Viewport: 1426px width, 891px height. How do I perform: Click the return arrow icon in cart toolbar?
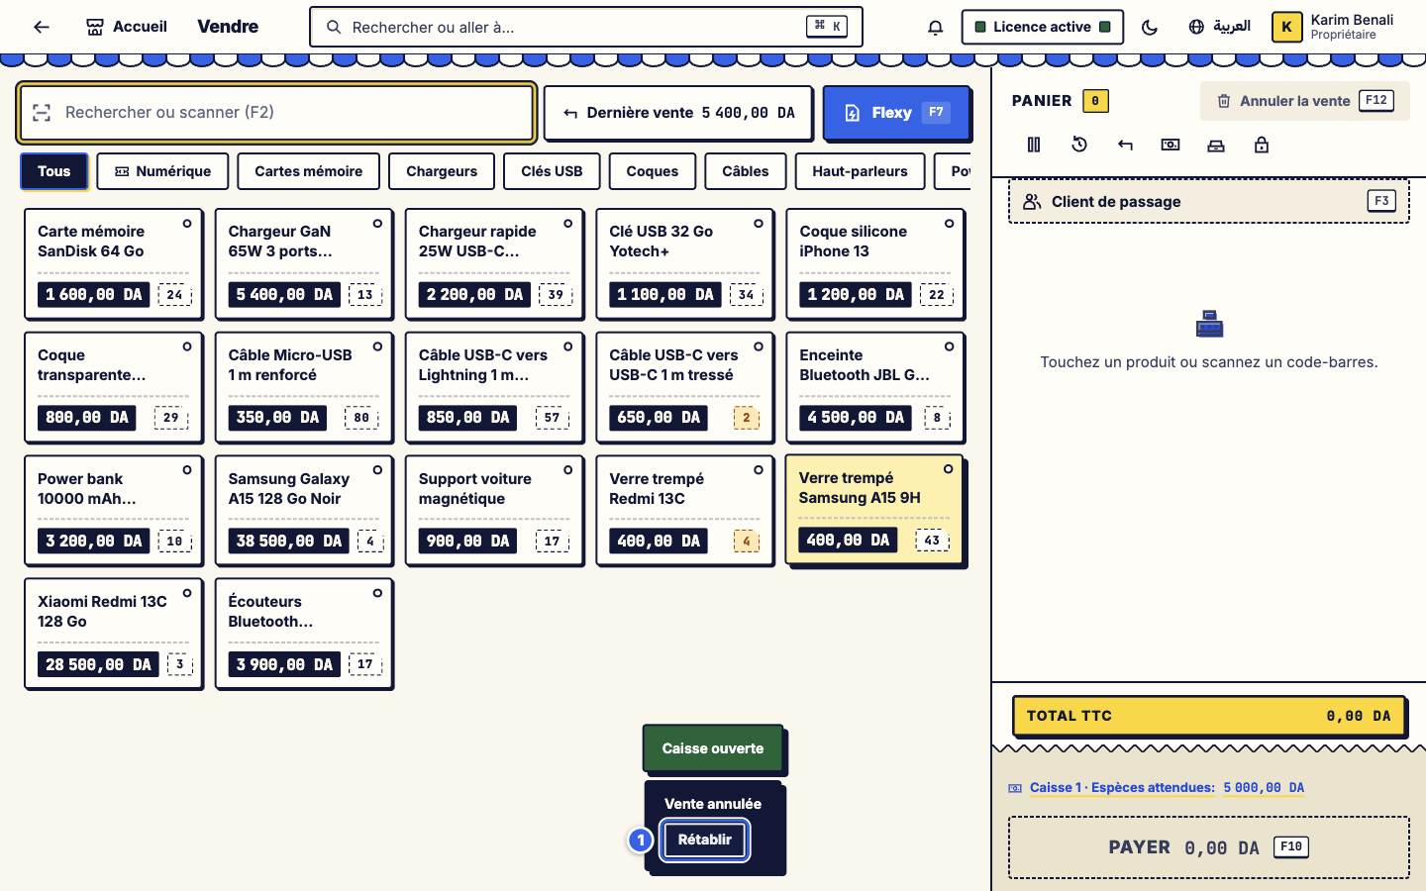point(1125,145)
